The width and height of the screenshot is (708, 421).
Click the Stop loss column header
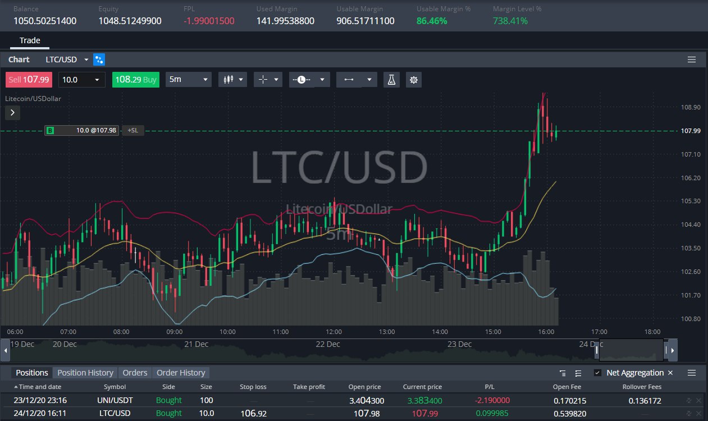pyautogui.click(x=253, y=387)
